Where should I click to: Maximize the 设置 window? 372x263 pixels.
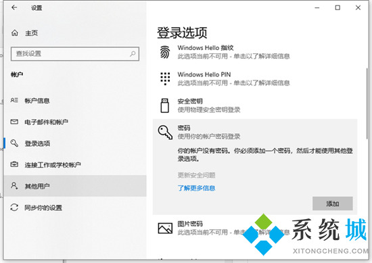pyautogui.click(x=338, y=8)
